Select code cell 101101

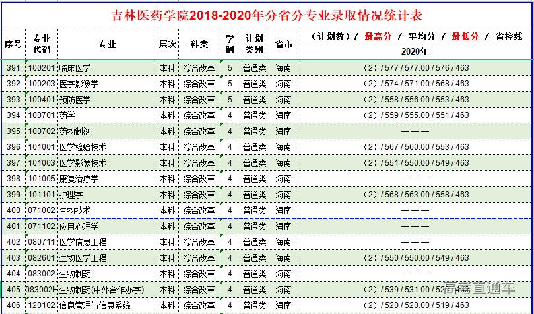(x=42, y=194)
